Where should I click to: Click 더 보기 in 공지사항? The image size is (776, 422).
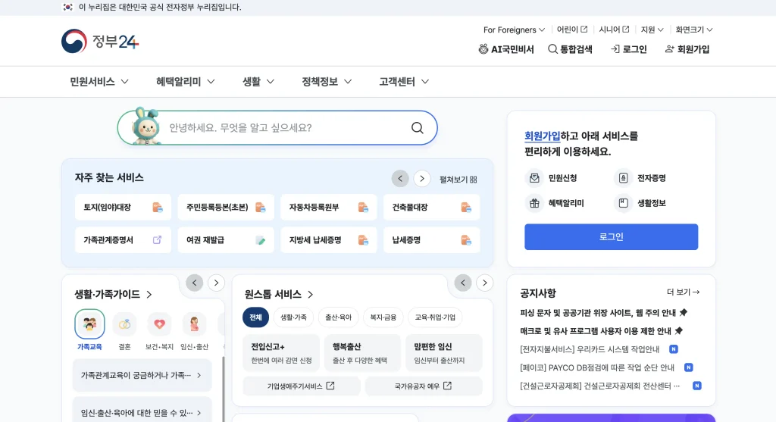(x=683, y=292)
